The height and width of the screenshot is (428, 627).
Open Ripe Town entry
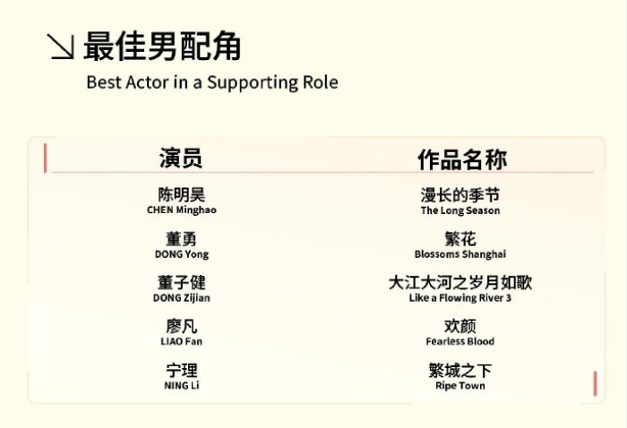[460, 376]
